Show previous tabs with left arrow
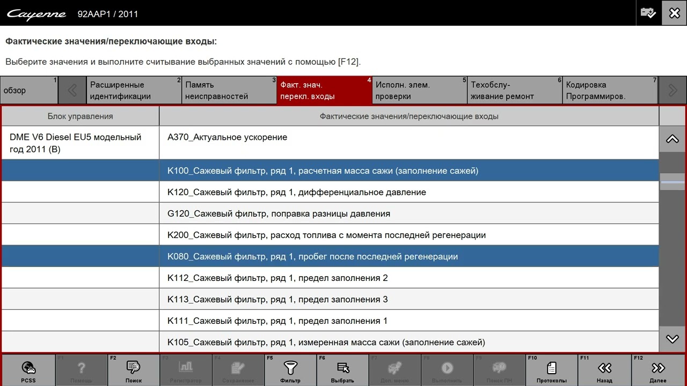 point(72,90)
